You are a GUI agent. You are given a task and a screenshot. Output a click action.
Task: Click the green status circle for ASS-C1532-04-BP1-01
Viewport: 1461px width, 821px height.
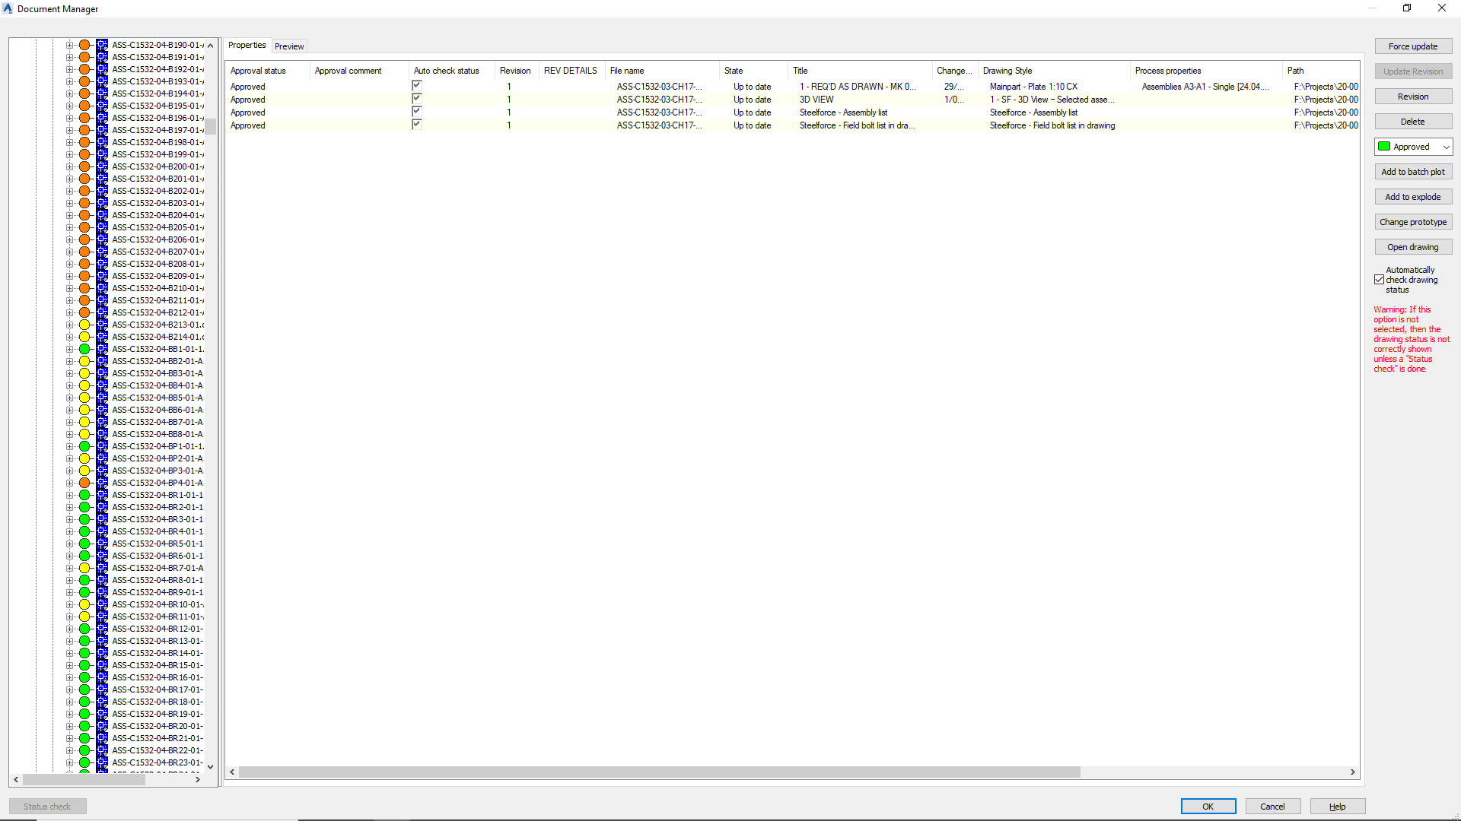tap(84, 446)
